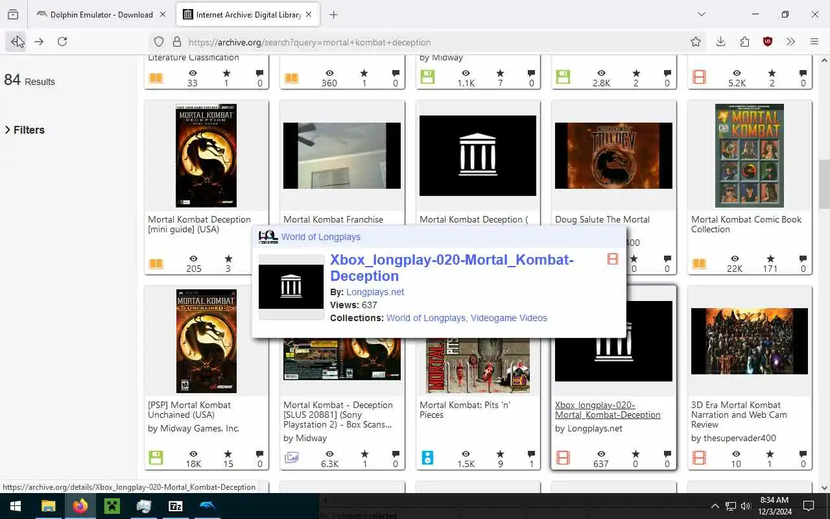Open Mortal Kombat Comic Book Collection title
Screen dimensions: 830x519
[746, 224]
